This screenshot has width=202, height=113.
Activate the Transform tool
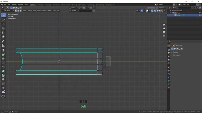(3, 37)
